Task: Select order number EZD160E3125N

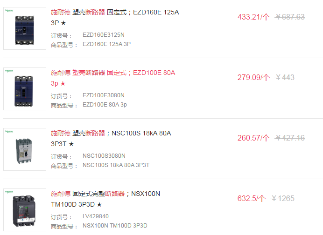Action: coord(104,35)
